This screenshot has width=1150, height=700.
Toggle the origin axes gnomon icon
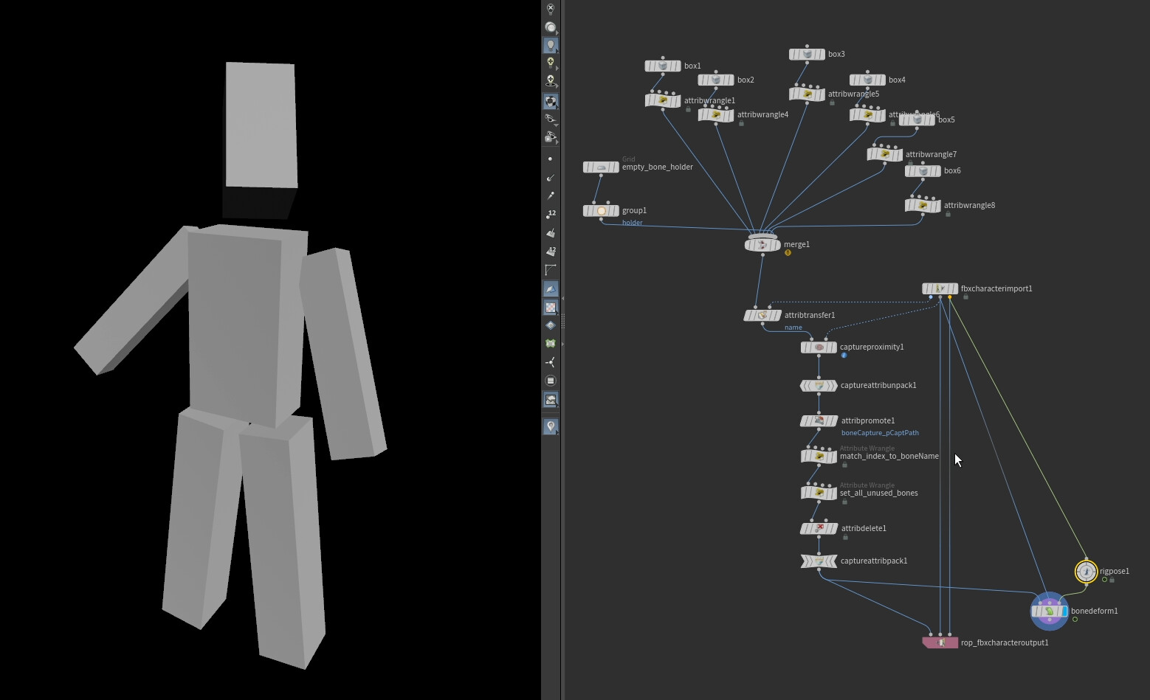click(551, 362)
